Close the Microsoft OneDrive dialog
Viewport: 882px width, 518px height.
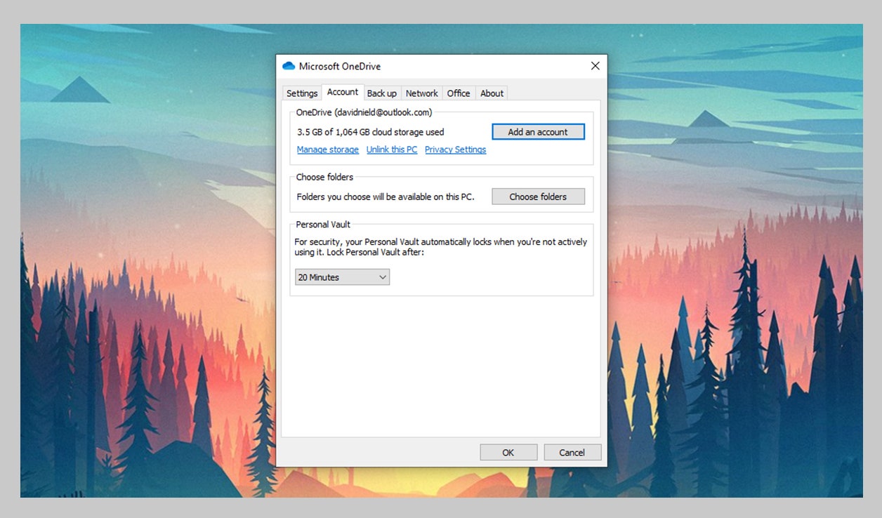point(595,66)
